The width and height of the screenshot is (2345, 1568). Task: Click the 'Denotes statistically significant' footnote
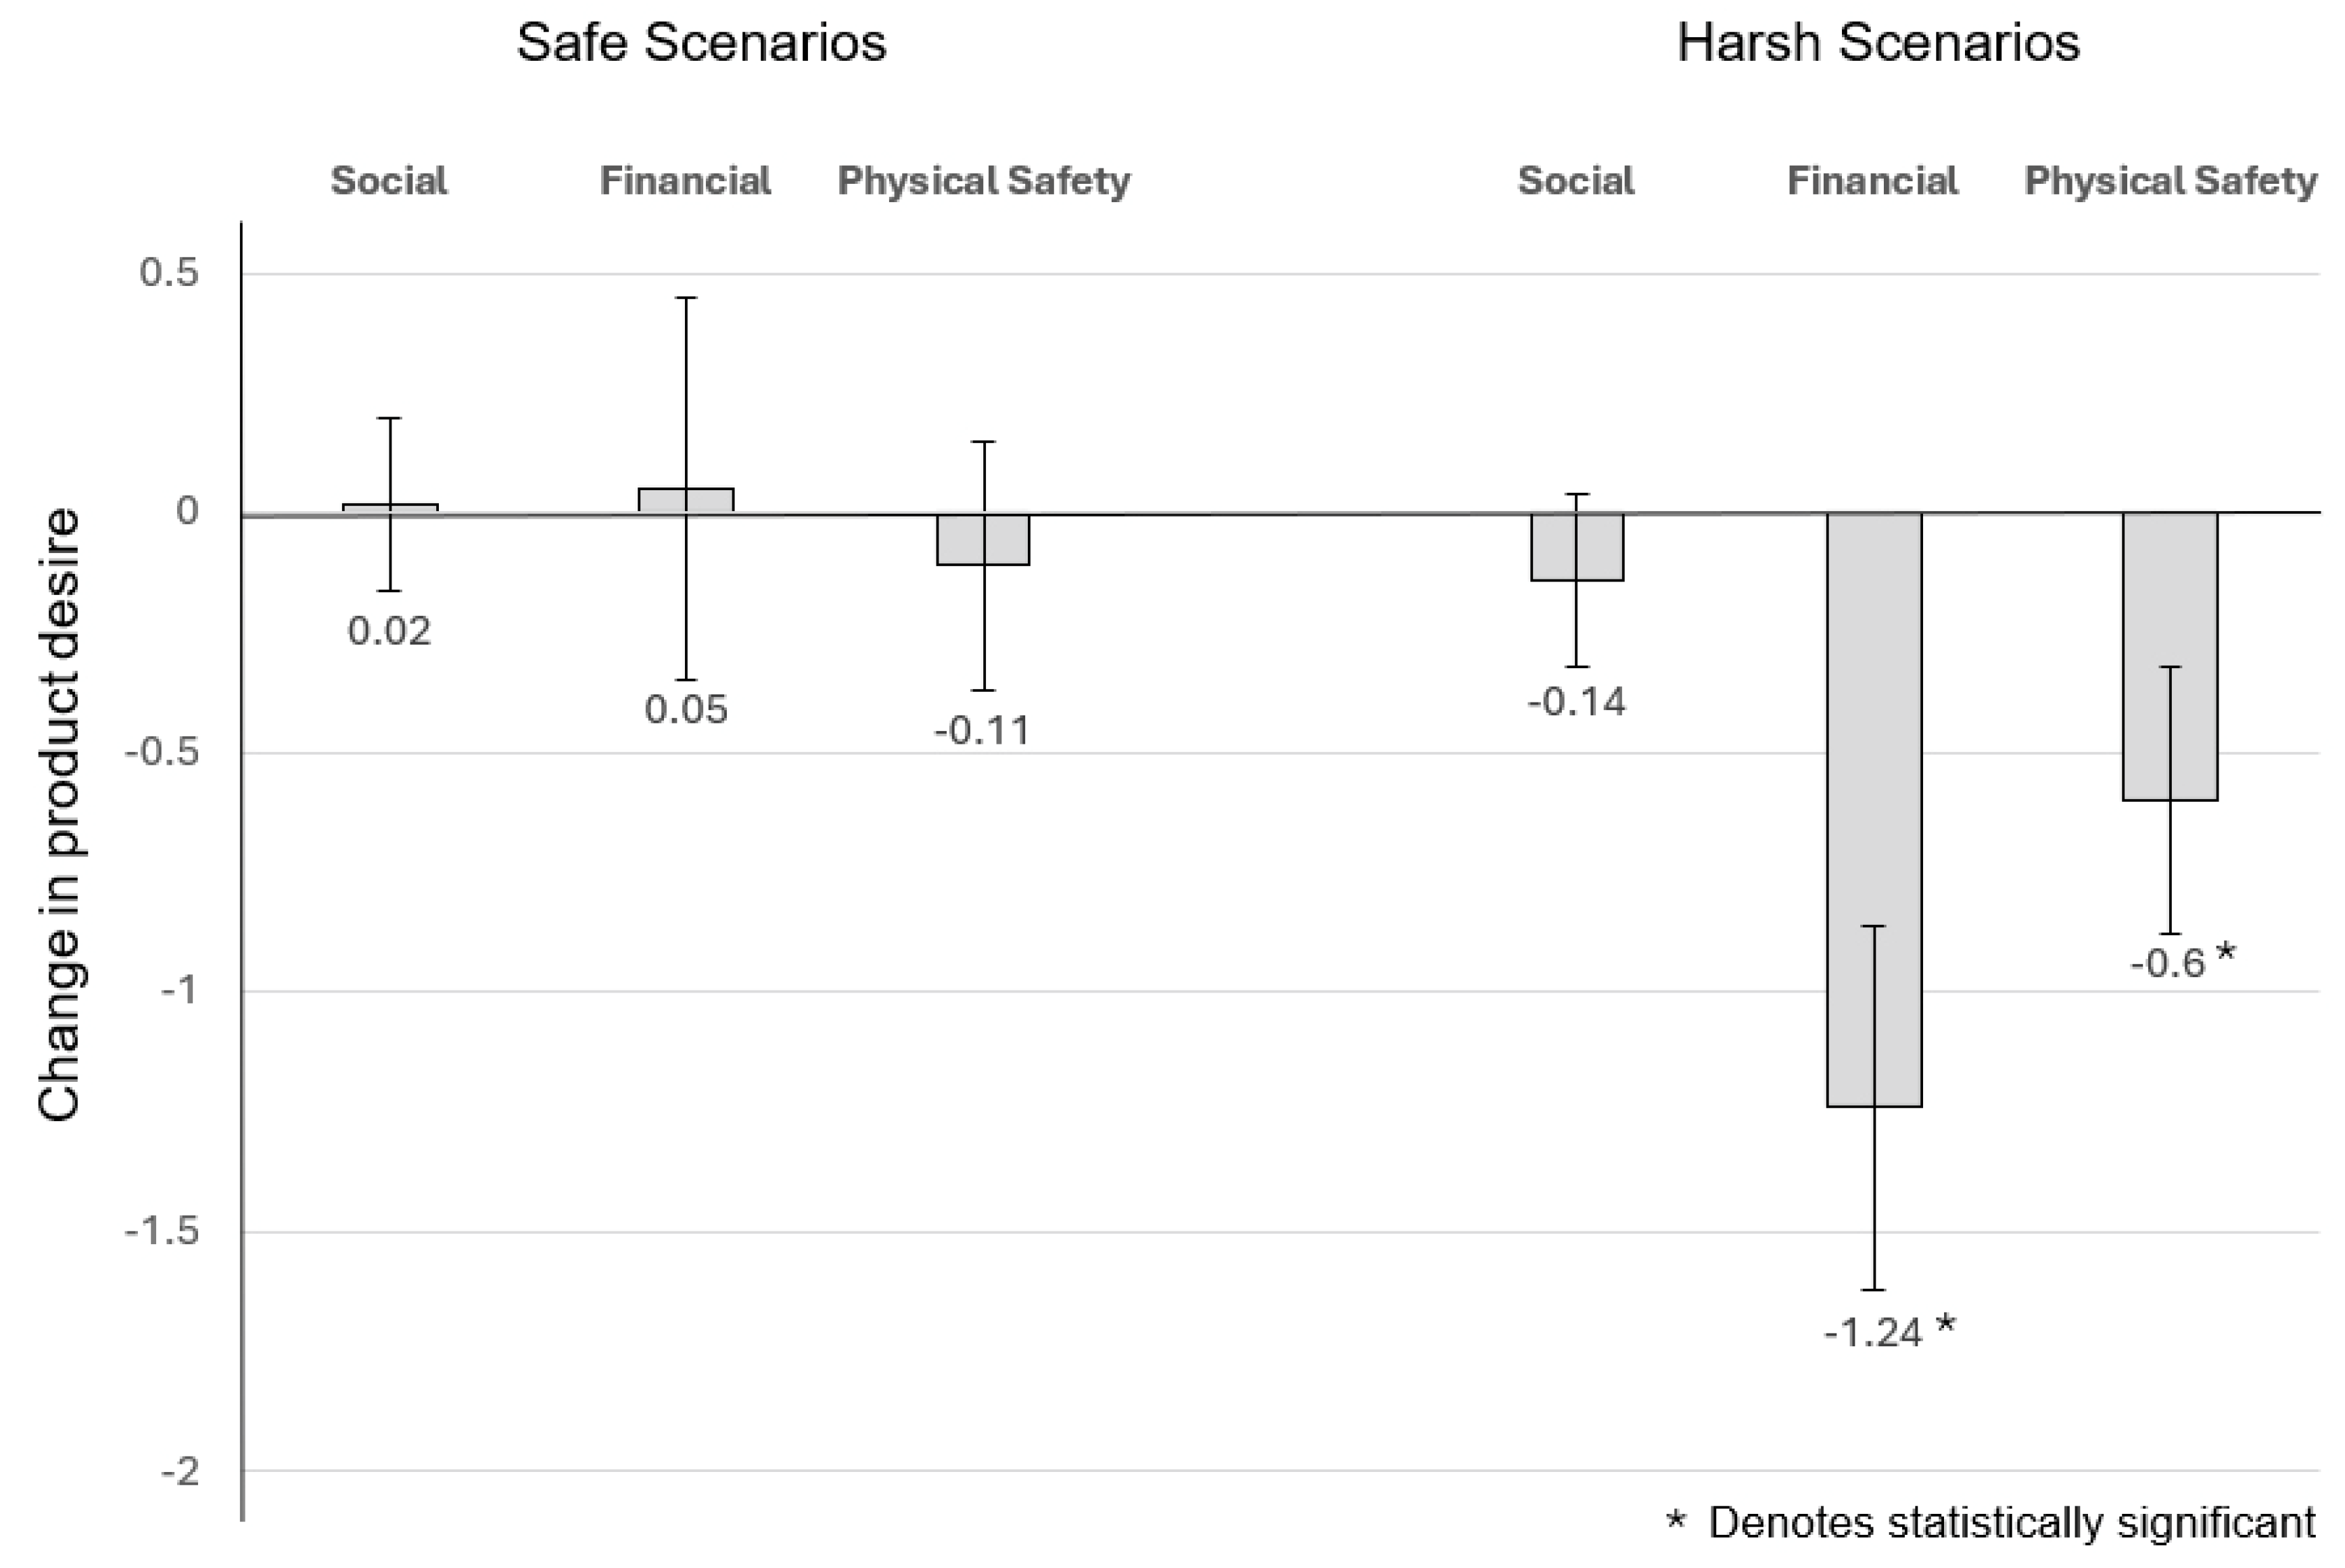[x=2010, y=1523]
